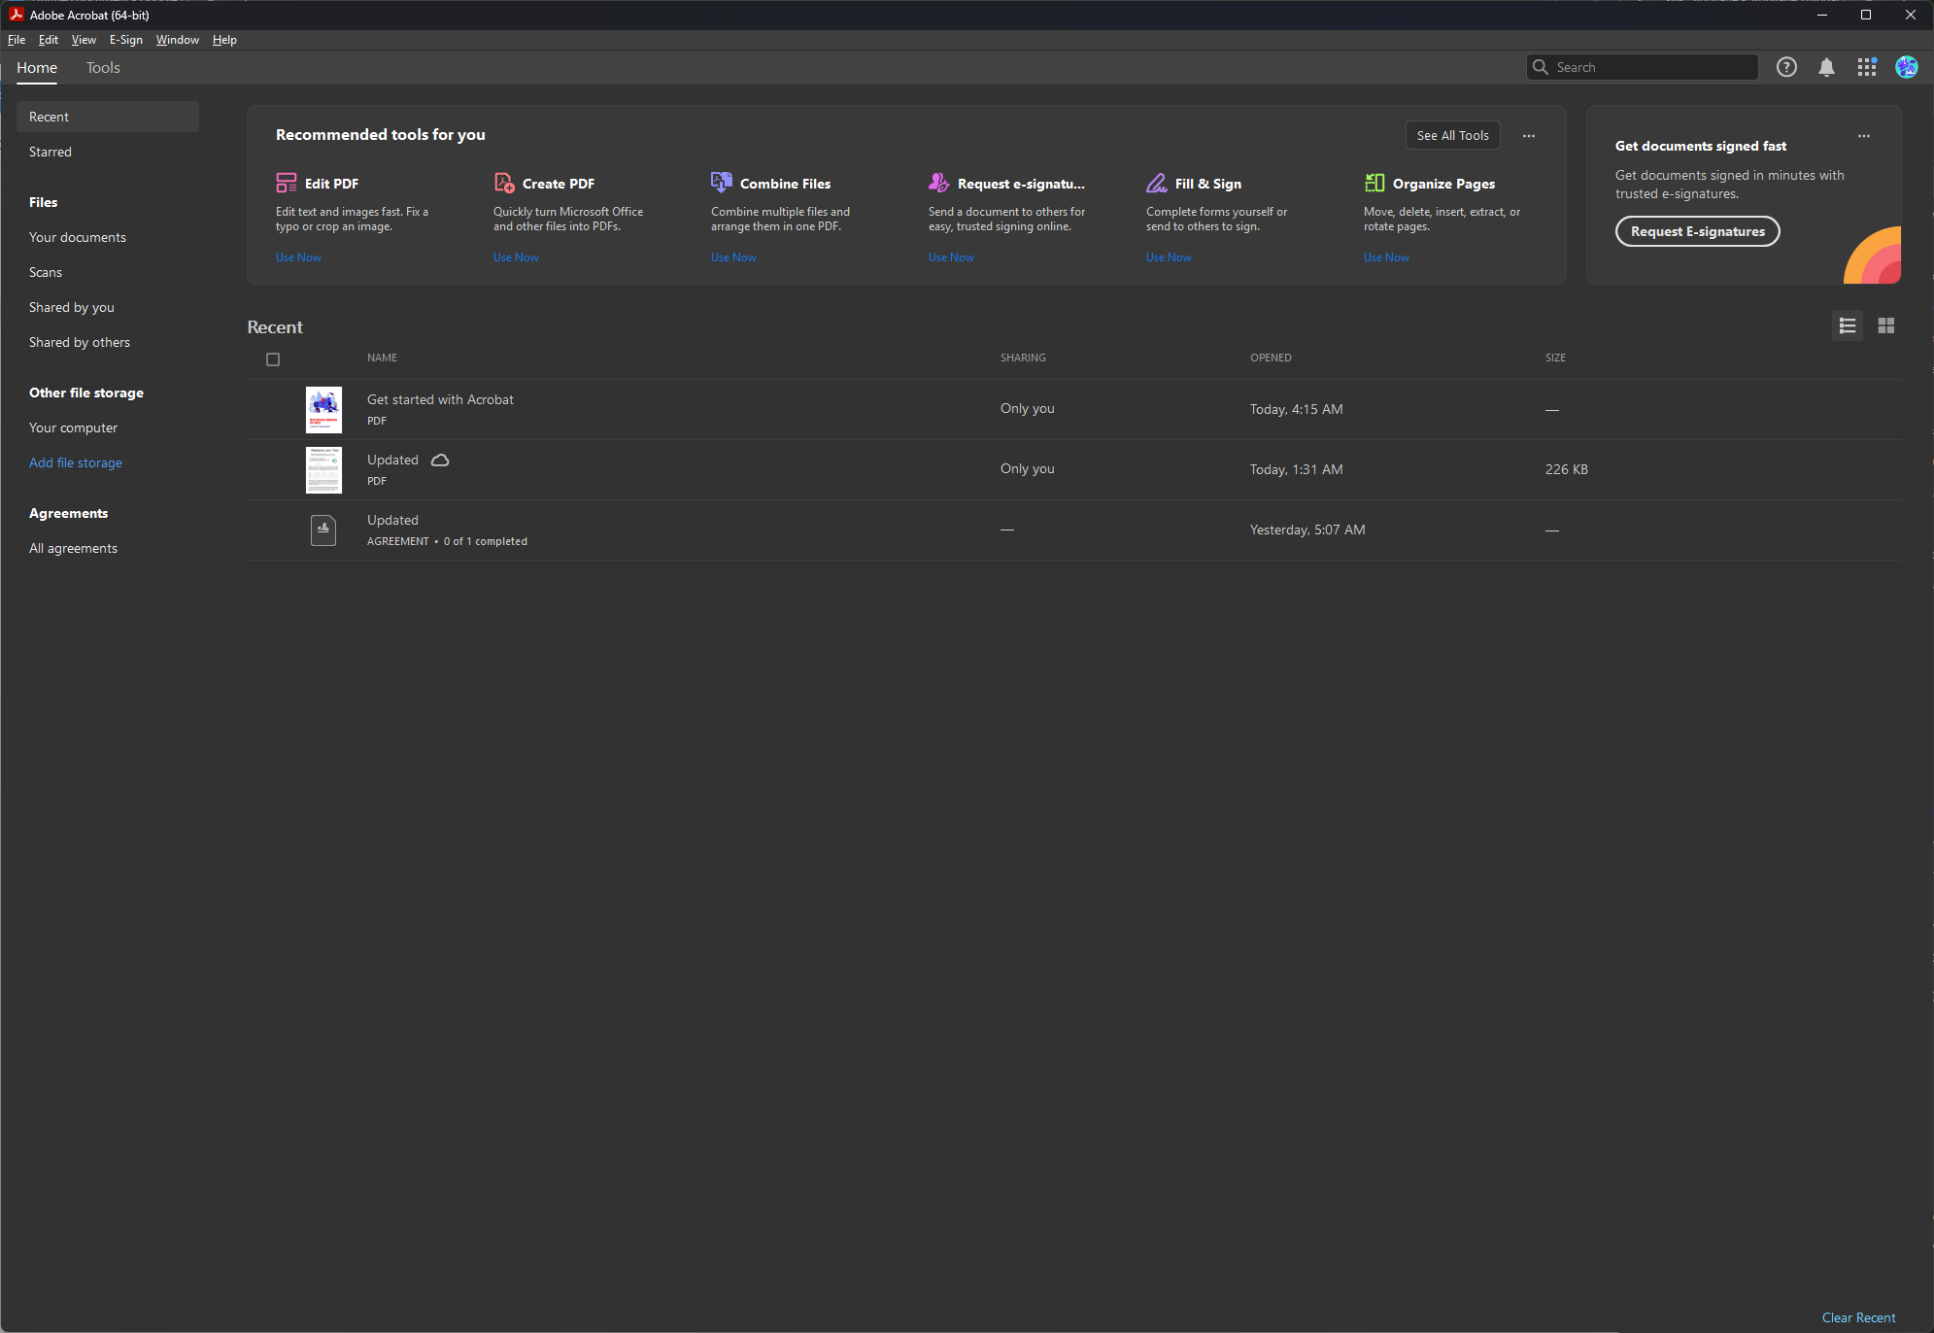Click the Combine Files tool icon

tap(721, 183)
